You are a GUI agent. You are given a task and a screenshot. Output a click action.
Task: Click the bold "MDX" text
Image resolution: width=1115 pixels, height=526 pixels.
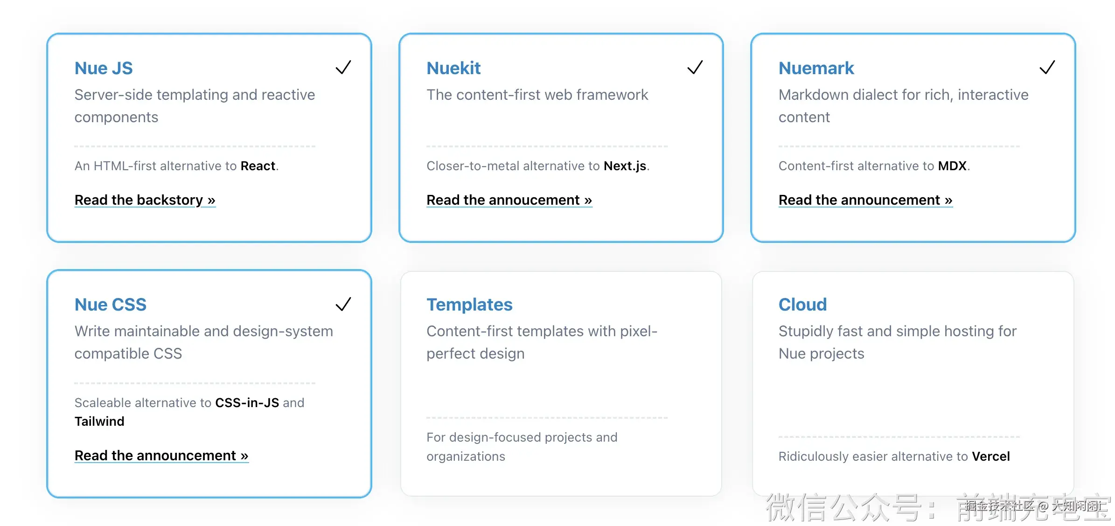point(952,166)
